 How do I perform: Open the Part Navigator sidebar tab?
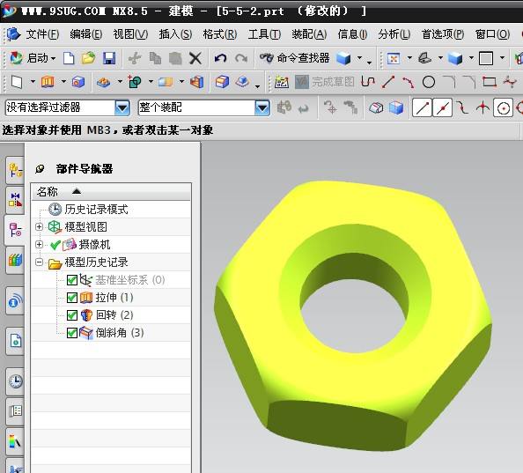15,230
